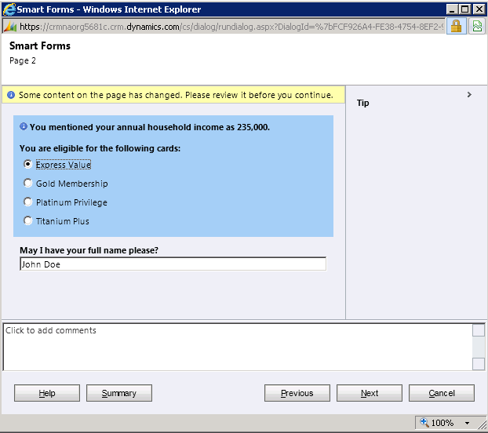
Task: Cancel the Smart Forms dialog
Action: pos(441,393)
